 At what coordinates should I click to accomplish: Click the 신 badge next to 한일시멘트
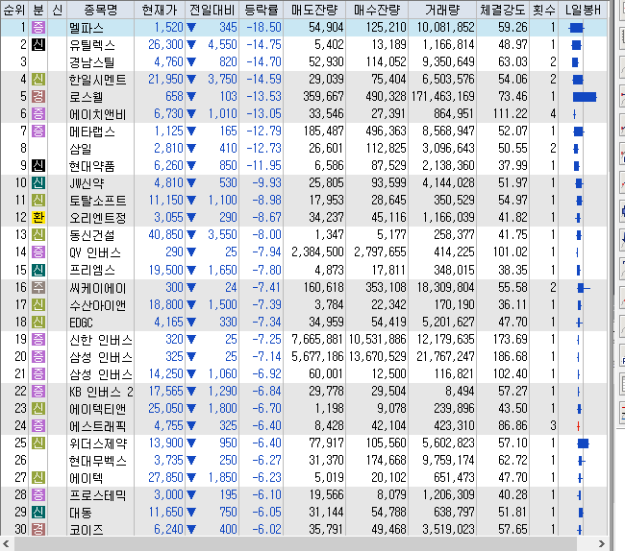point(38,79)
